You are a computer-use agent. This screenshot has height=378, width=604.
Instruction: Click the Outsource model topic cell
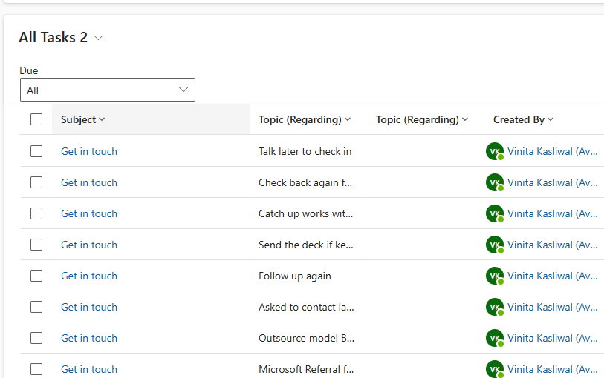(x=306, y=338)
